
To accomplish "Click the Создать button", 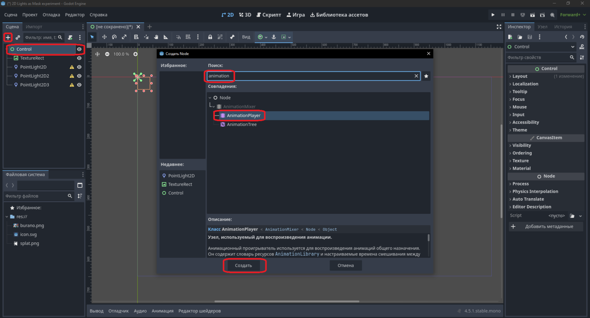I will (x=244, y=265).
